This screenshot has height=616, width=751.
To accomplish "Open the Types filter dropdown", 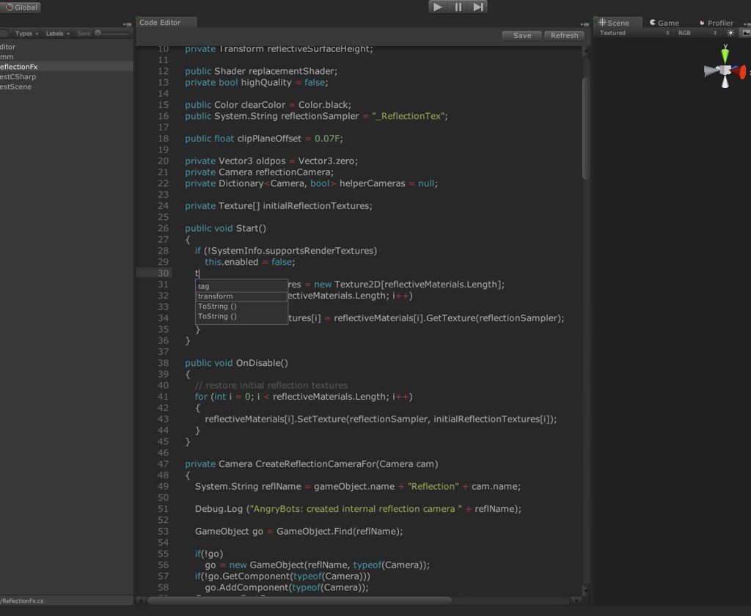I will click(26, 33).
